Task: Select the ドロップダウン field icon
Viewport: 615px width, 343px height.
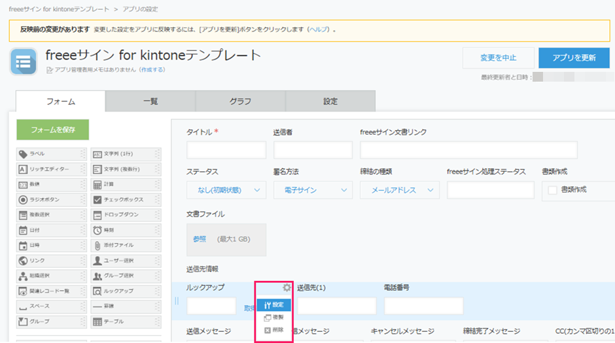Action: pyautogui.click(x=97, y=215)
